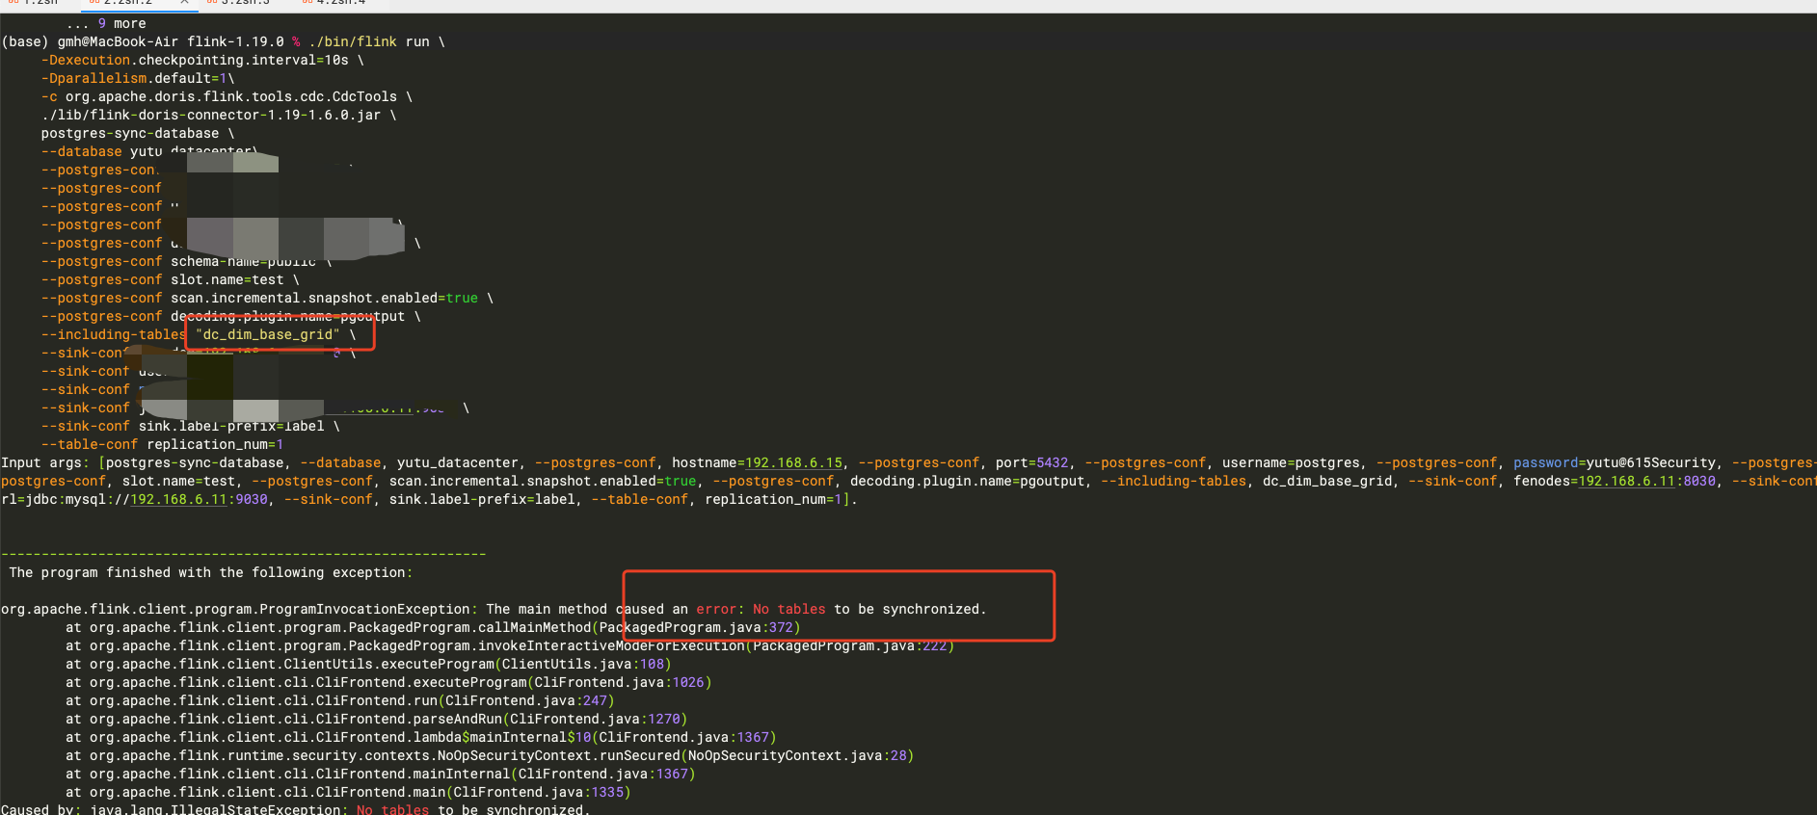
Task: Click the '... 9 more' line
Action: coord(106,24)
